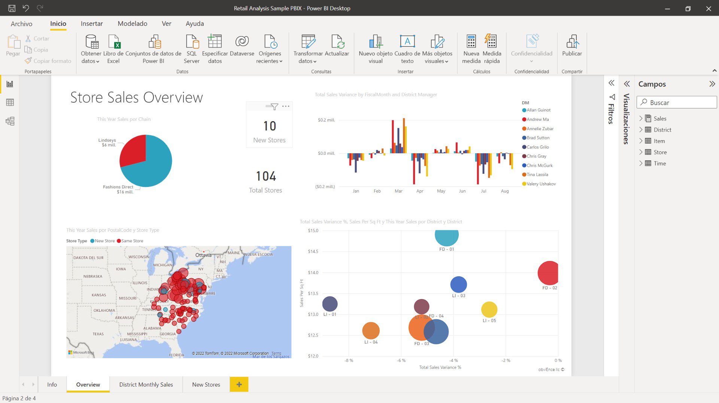Screen dimensions: 719x403
Task: Switch to Model view icon
Action: [10, 121]
